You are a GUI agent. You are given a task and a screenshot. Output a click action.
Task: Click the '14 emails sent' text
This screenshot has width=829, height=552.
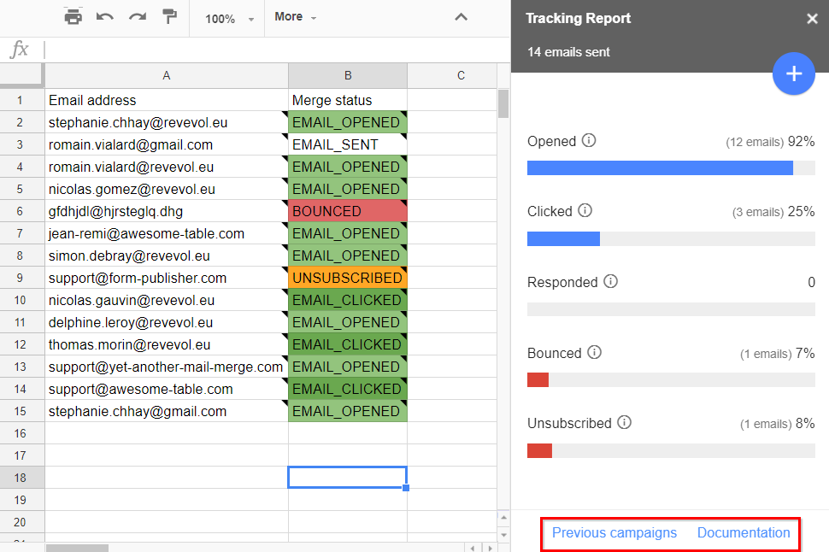tap(568, 52)
